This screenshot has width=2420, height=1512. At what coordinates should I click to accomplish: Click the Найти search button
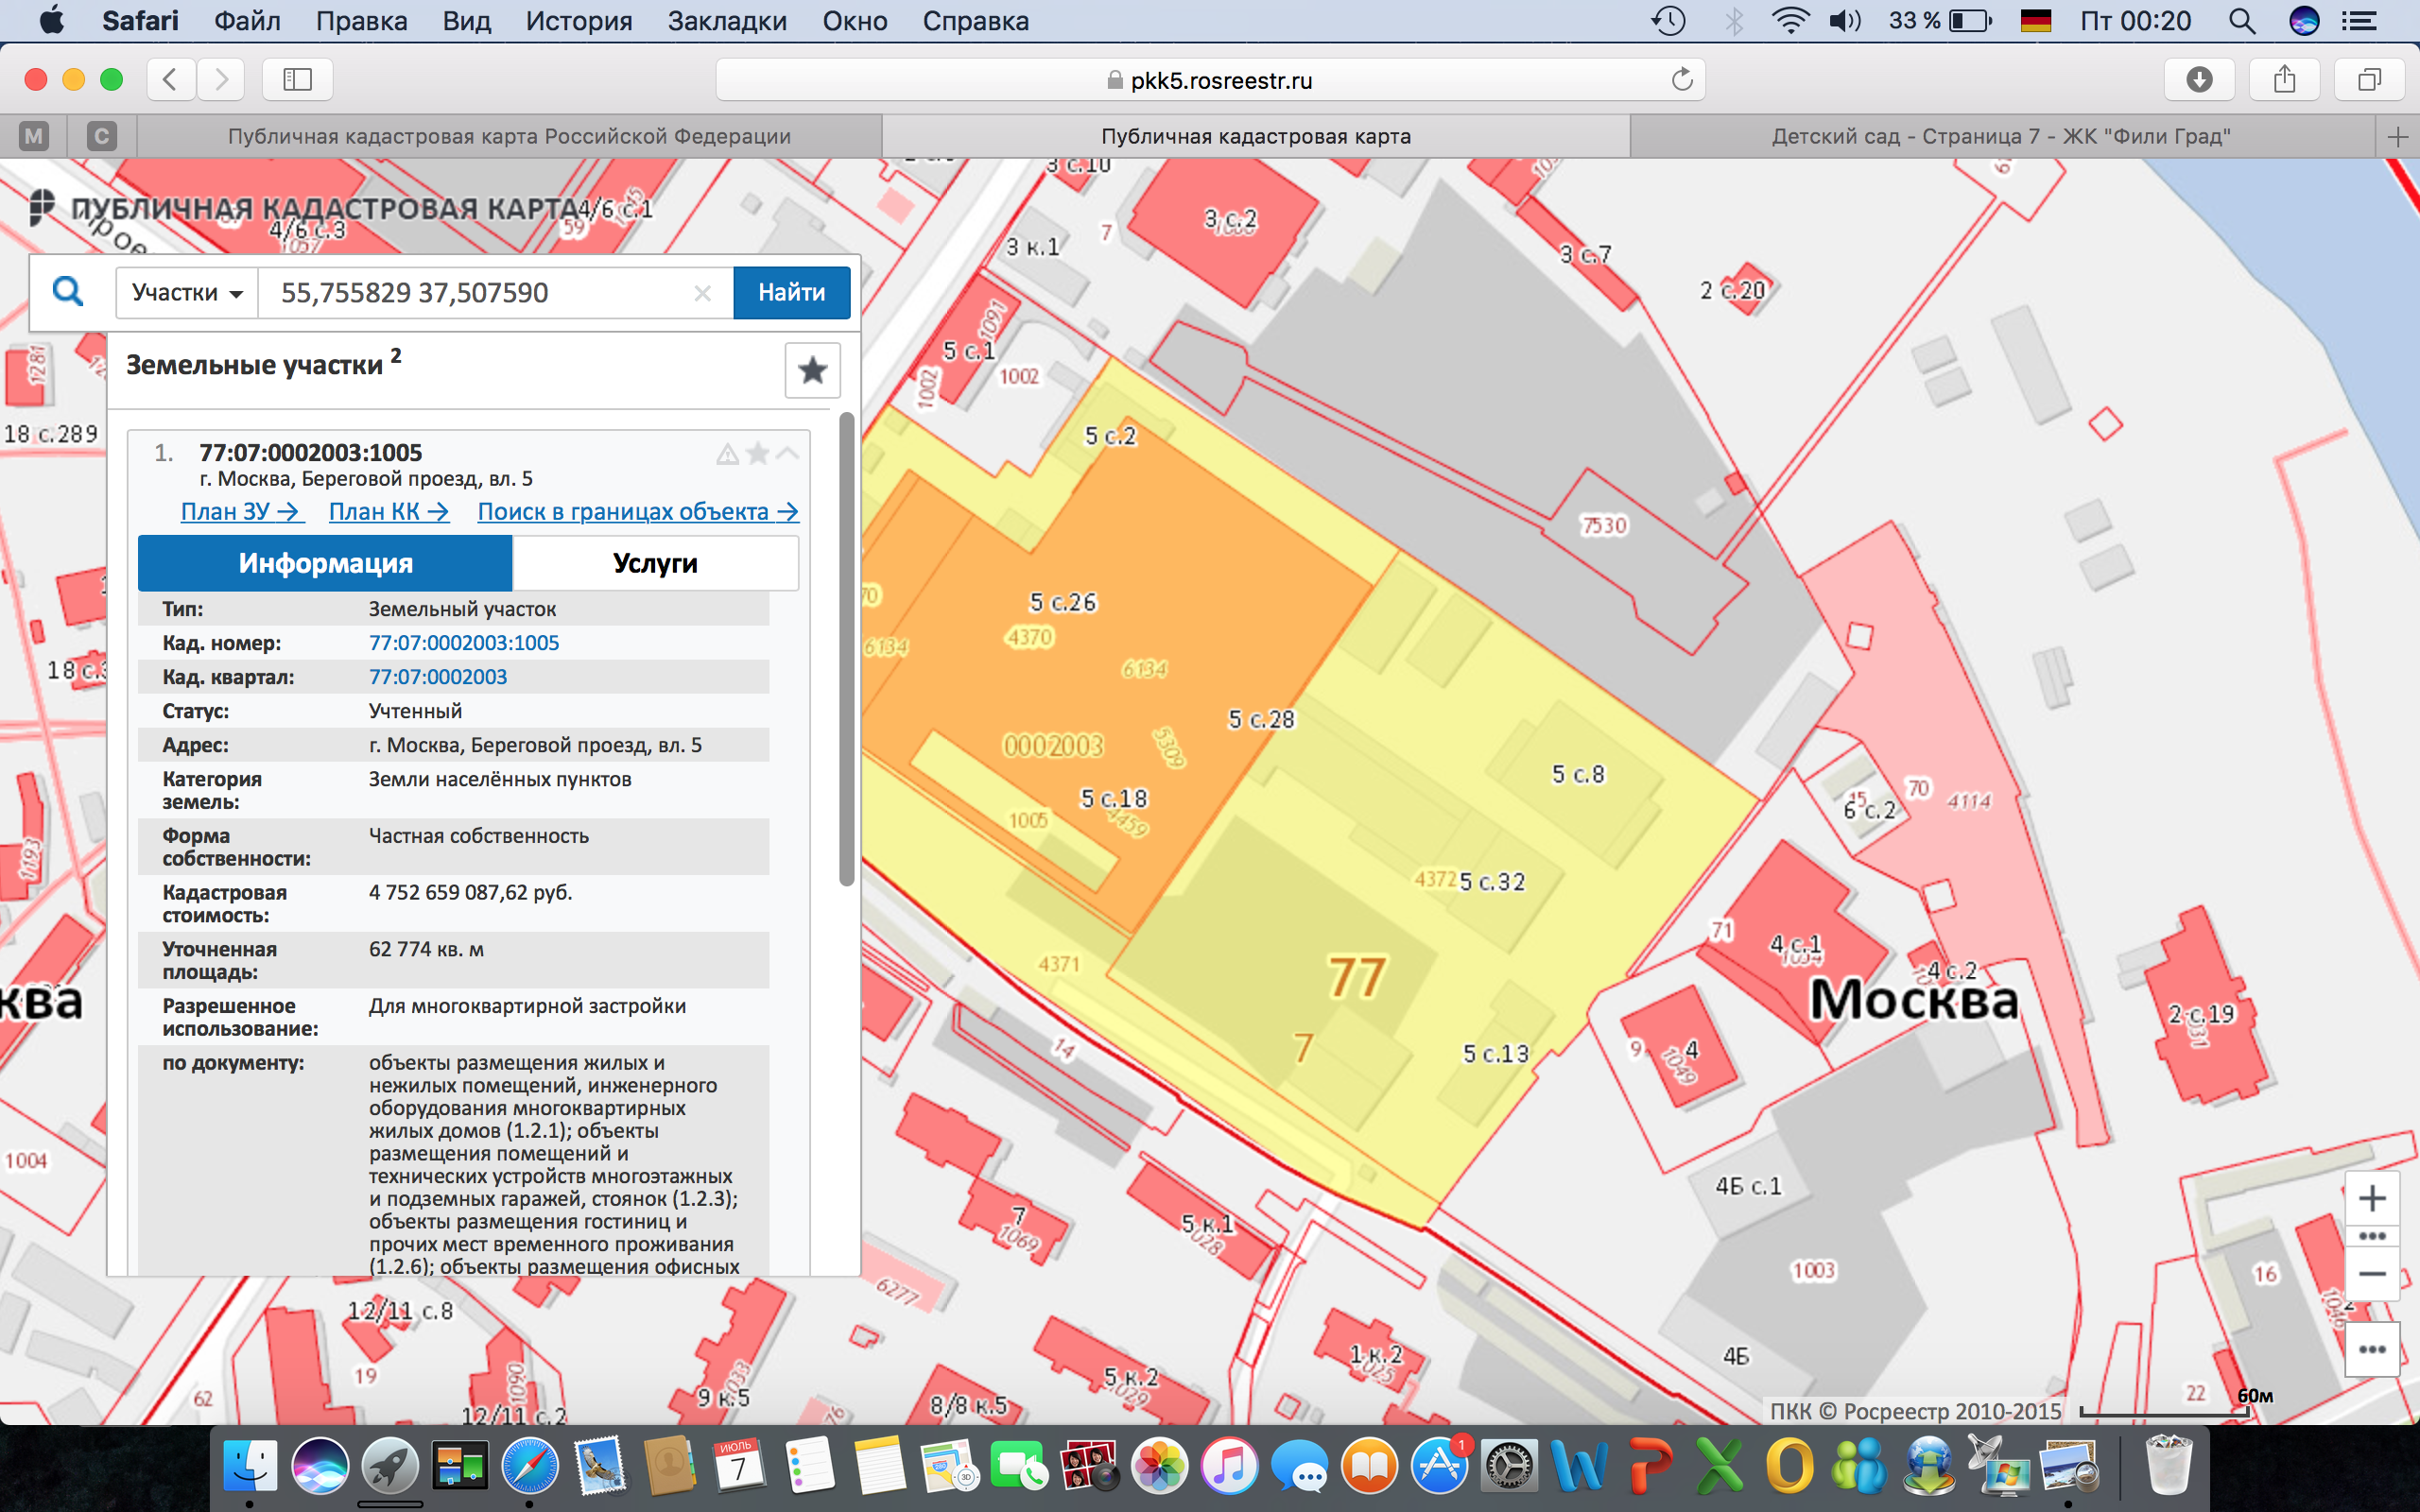coord(791,293)
